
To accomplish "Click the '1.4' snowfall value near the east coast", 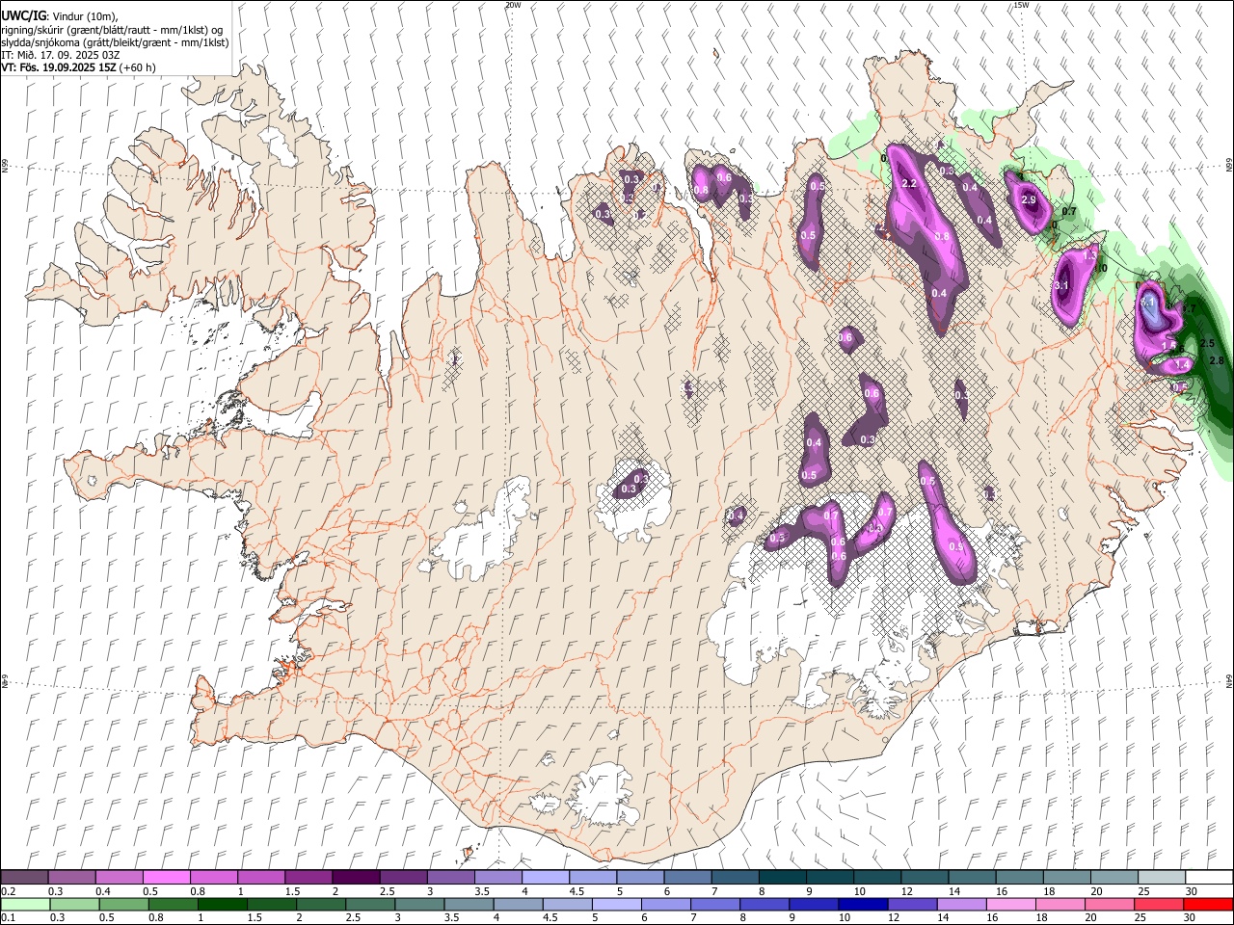I will click(x=1183, y=365).
